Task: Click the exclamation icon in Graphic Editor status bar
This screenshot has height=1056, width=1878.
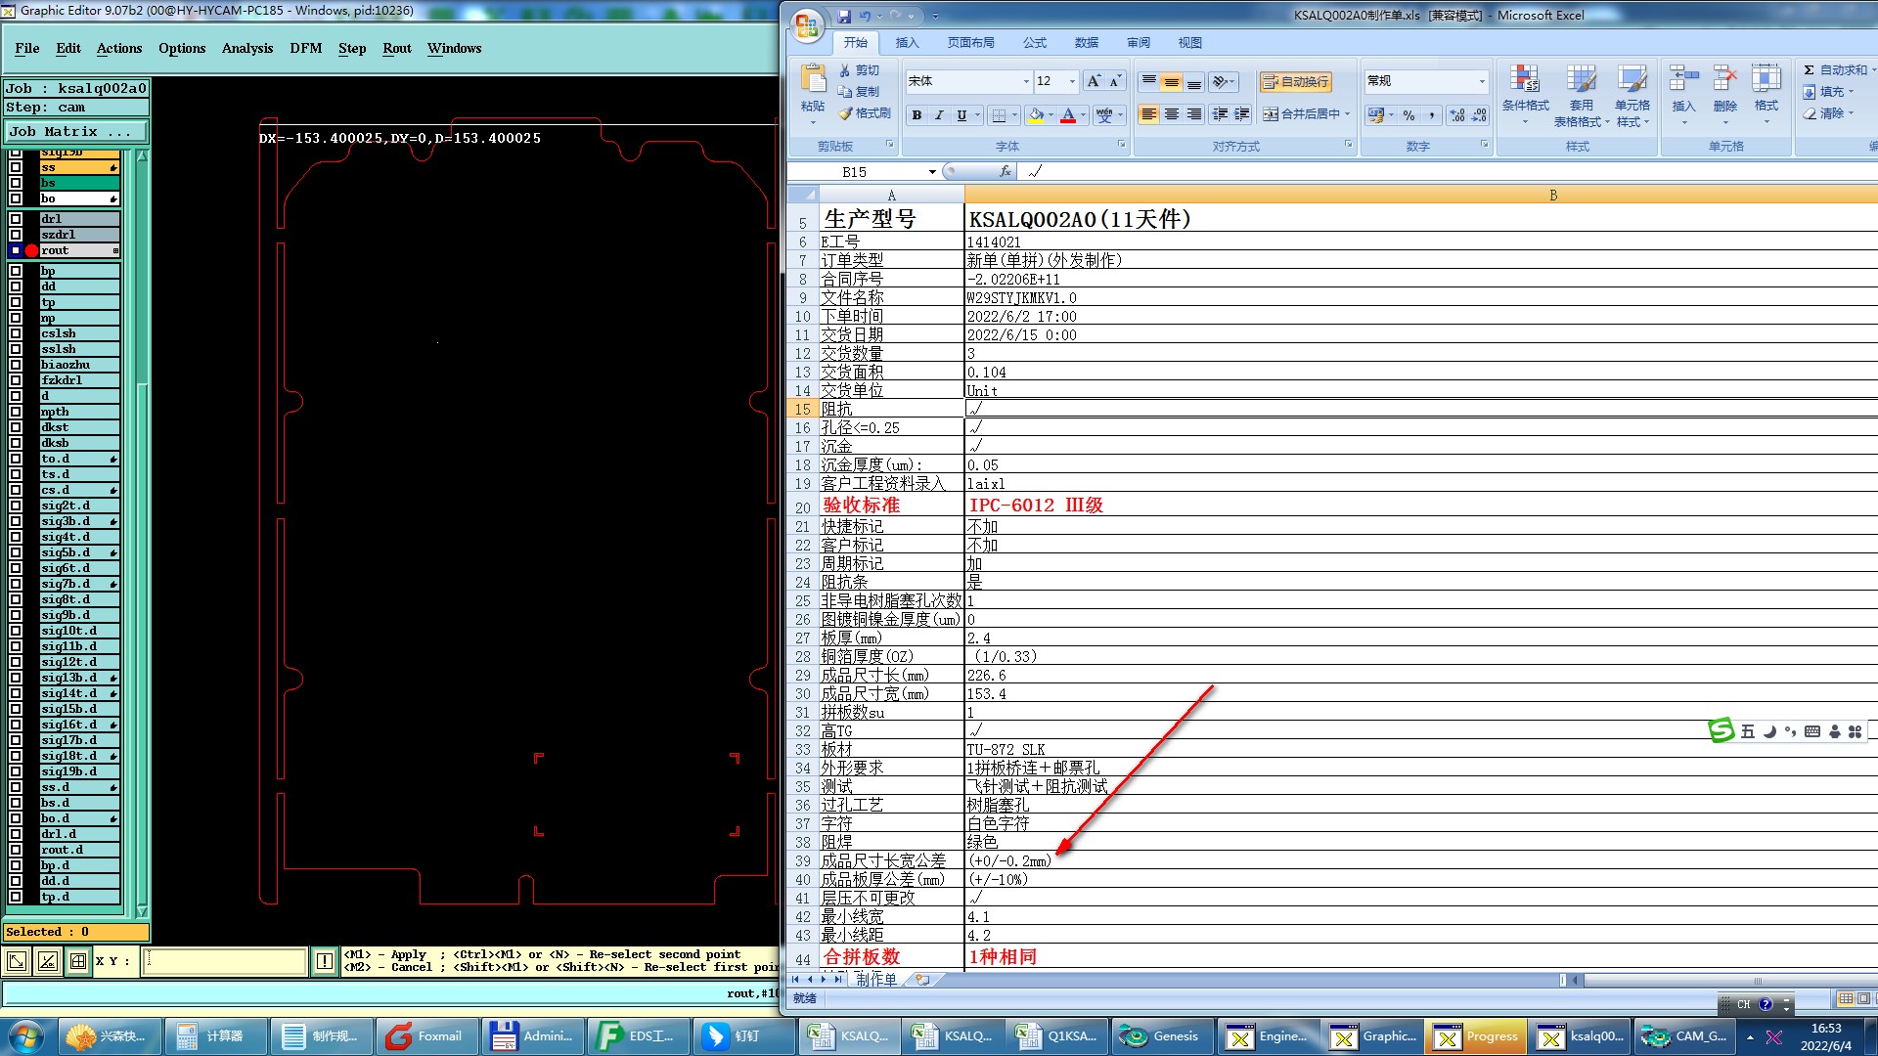Action: (x=325, y=961)
